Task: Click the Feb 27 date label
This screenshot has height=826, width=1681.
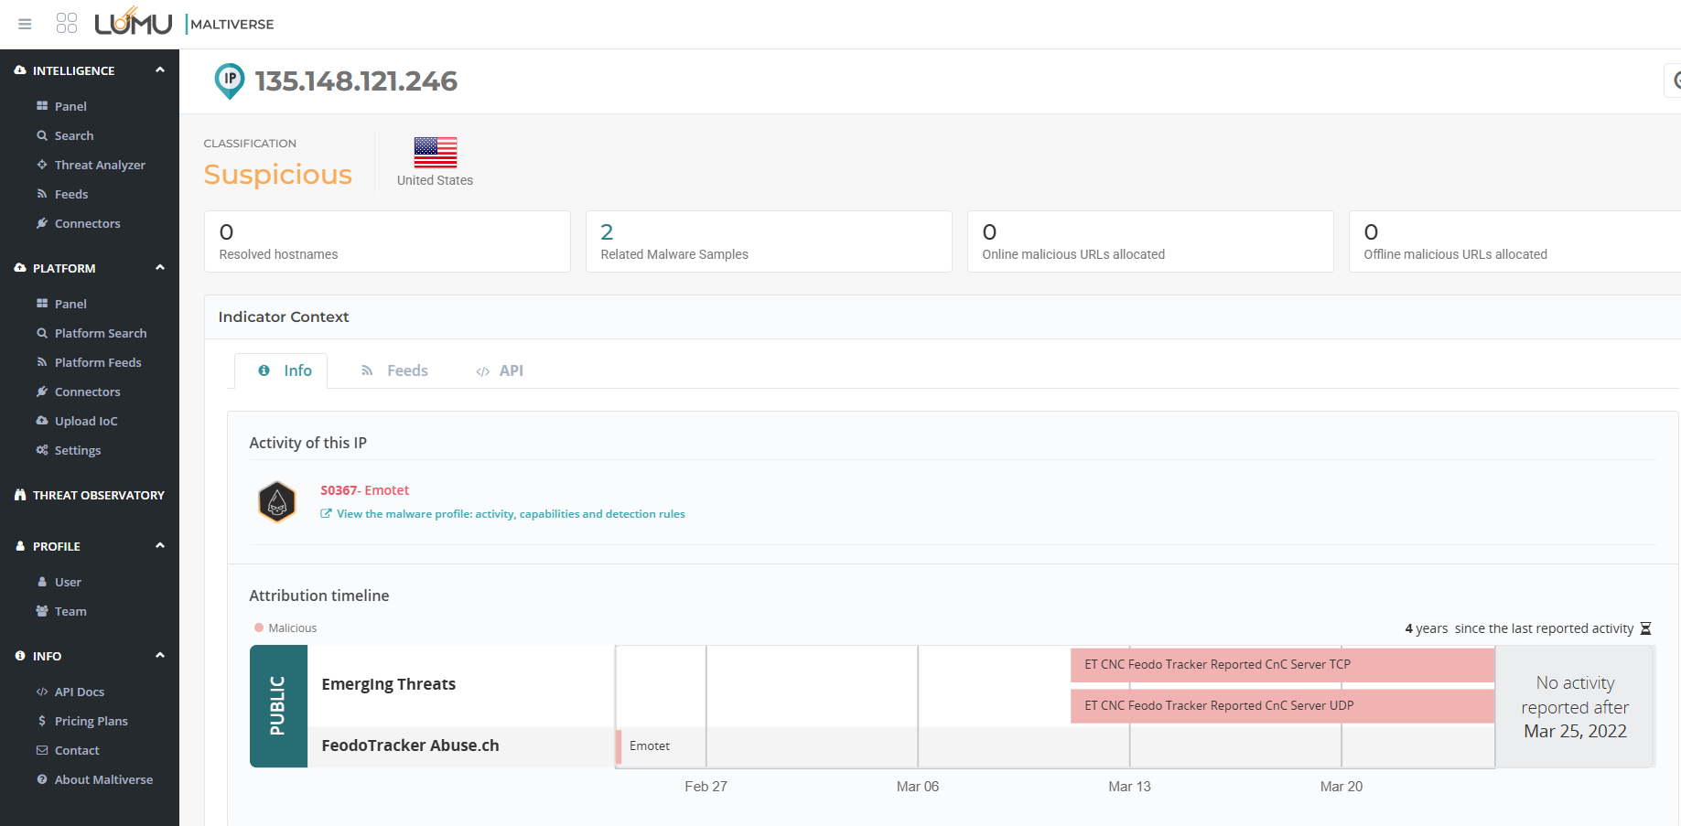Action: click(x=706, y=787)
